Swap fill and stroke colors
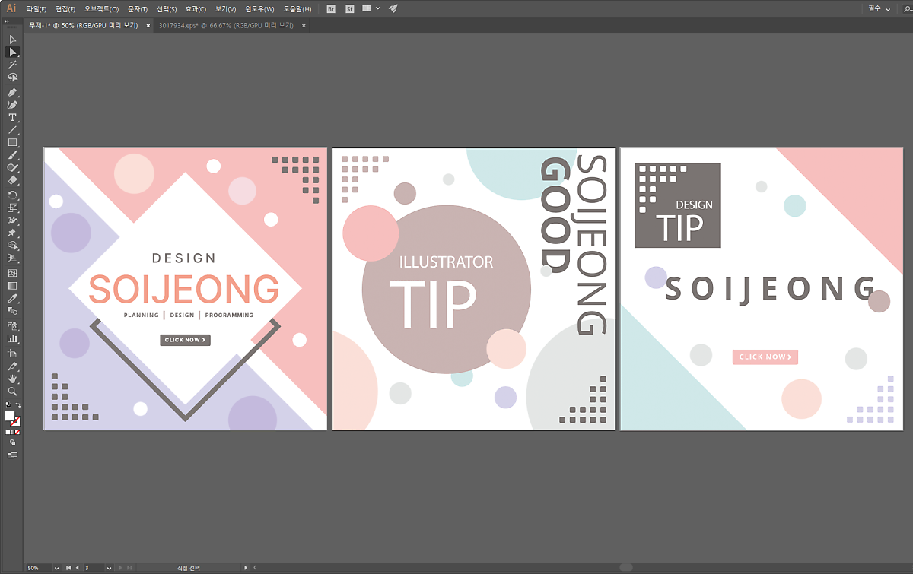The image size is (913, 574). (18, 405)
